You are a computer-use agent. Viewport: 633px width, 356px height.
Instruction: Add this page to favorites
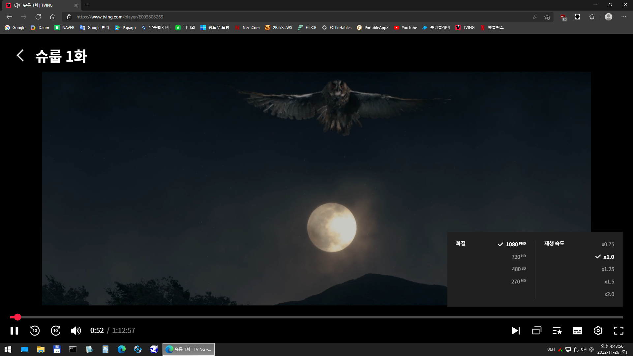pyautogui.click(x=547, y=17)
